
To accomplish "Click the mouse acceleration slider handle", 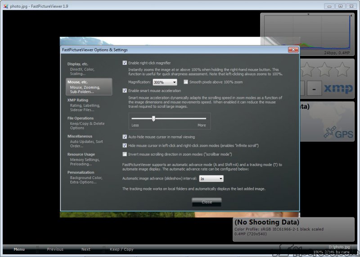I will point(153,119).
